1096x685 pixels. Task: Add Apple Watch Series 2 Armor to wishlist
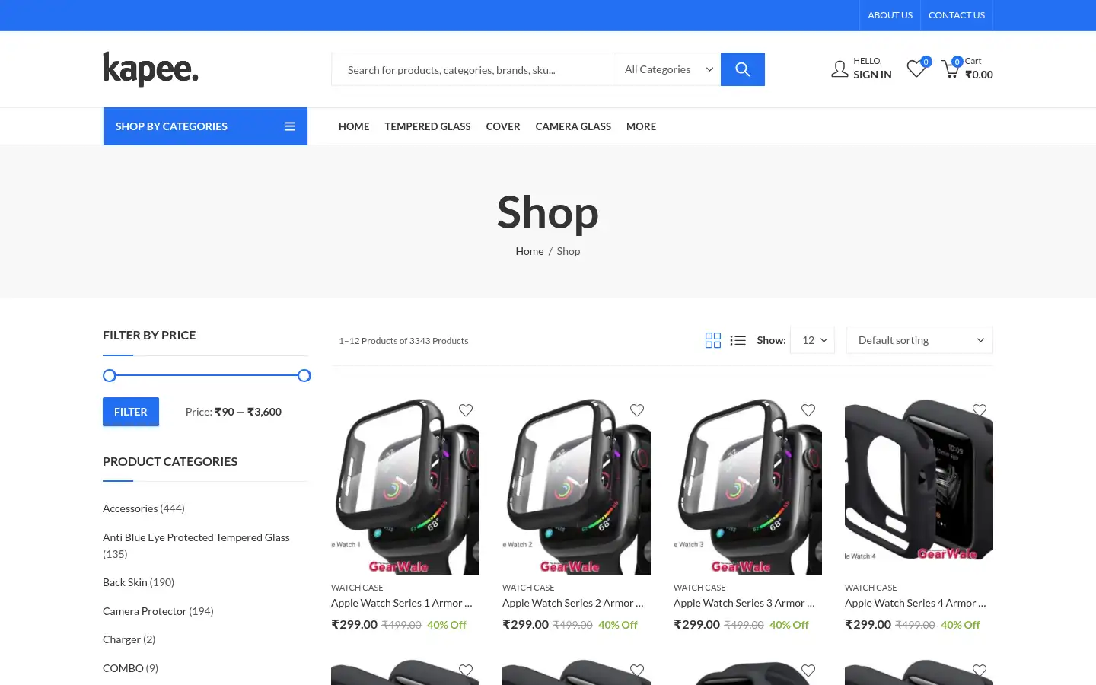(637, 410)
